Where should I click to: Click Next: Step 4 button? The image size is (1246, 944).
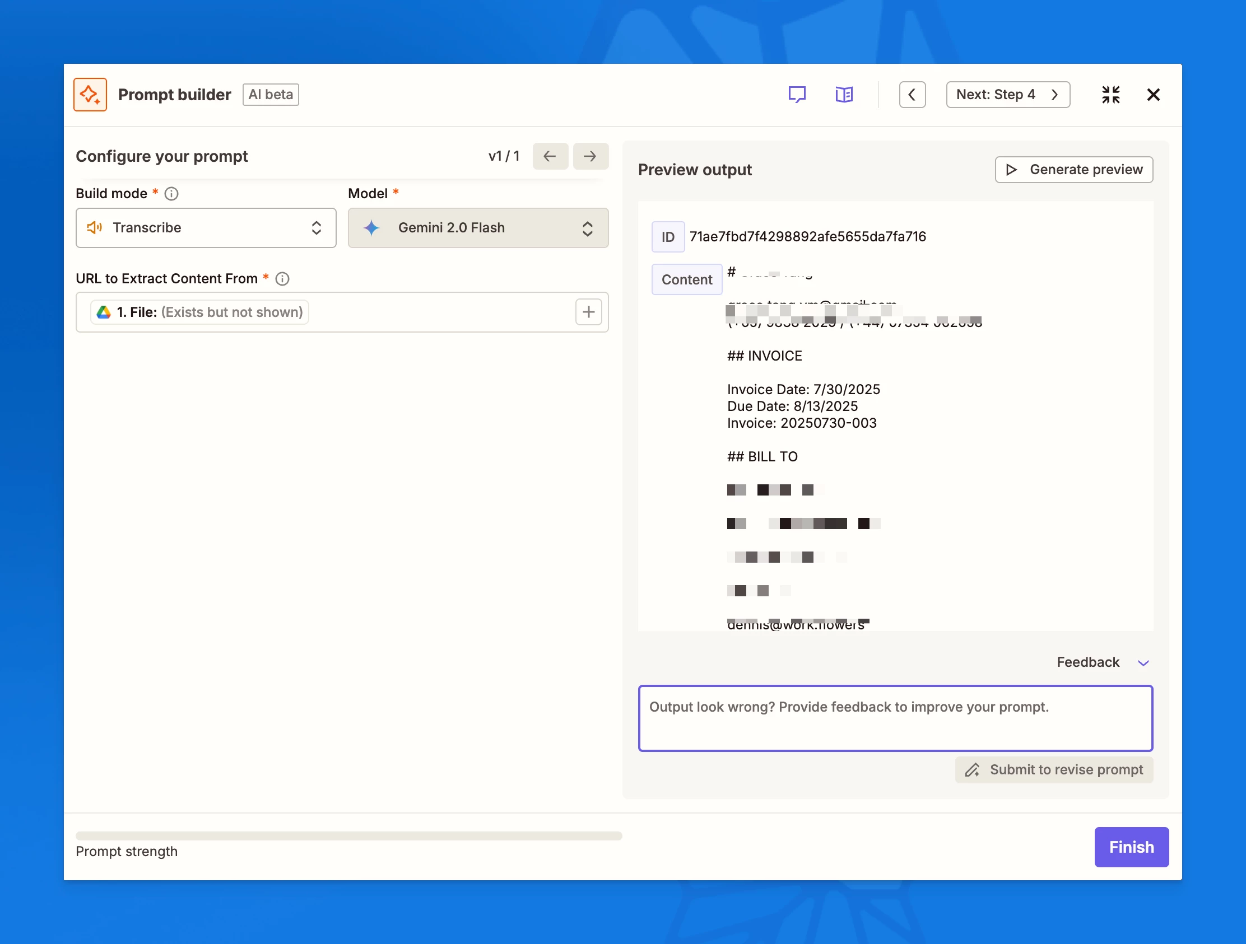coord(1007,95)
